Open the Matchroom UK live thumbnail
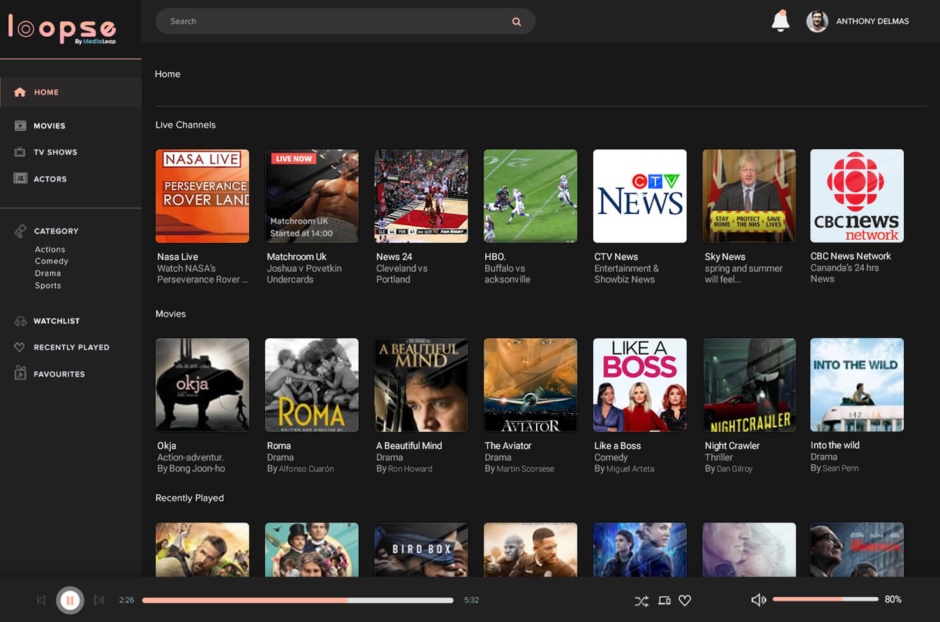940x622 pixels. pos(311,196)
